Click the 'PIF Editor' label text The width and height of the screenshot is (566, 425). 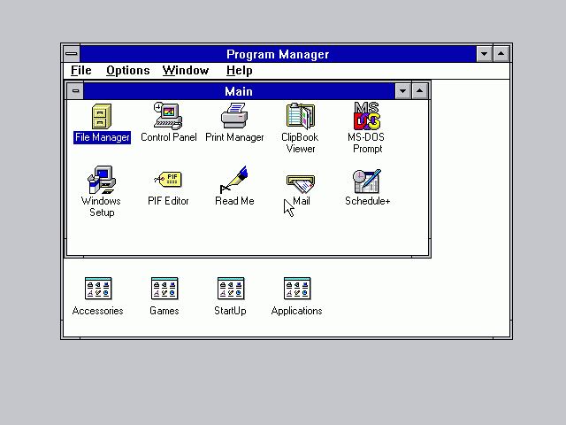pyautogui.click(x=168, y=201)
